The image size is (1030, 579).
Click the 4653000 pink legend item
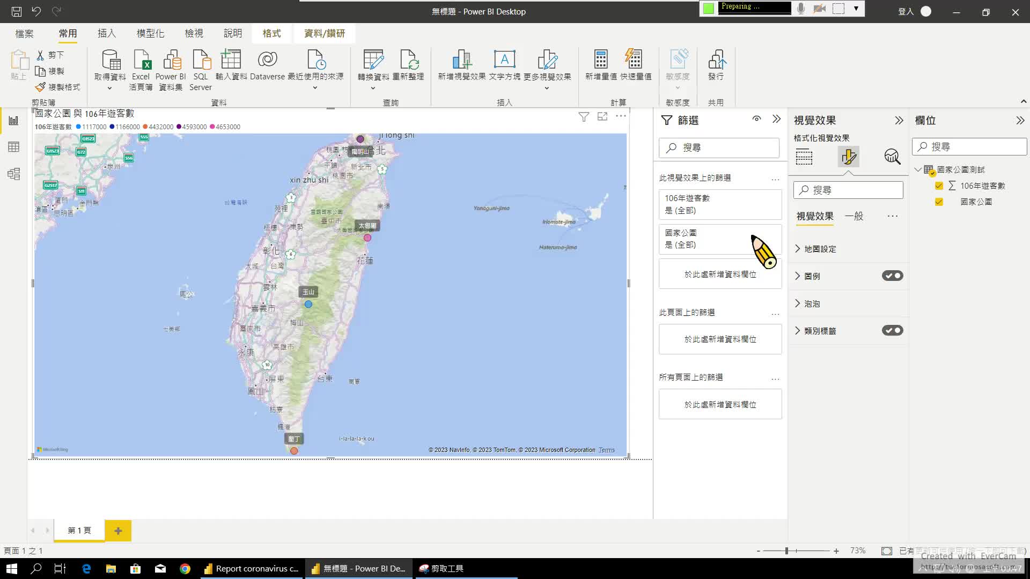pyautogui.click(x=225, y=127)
